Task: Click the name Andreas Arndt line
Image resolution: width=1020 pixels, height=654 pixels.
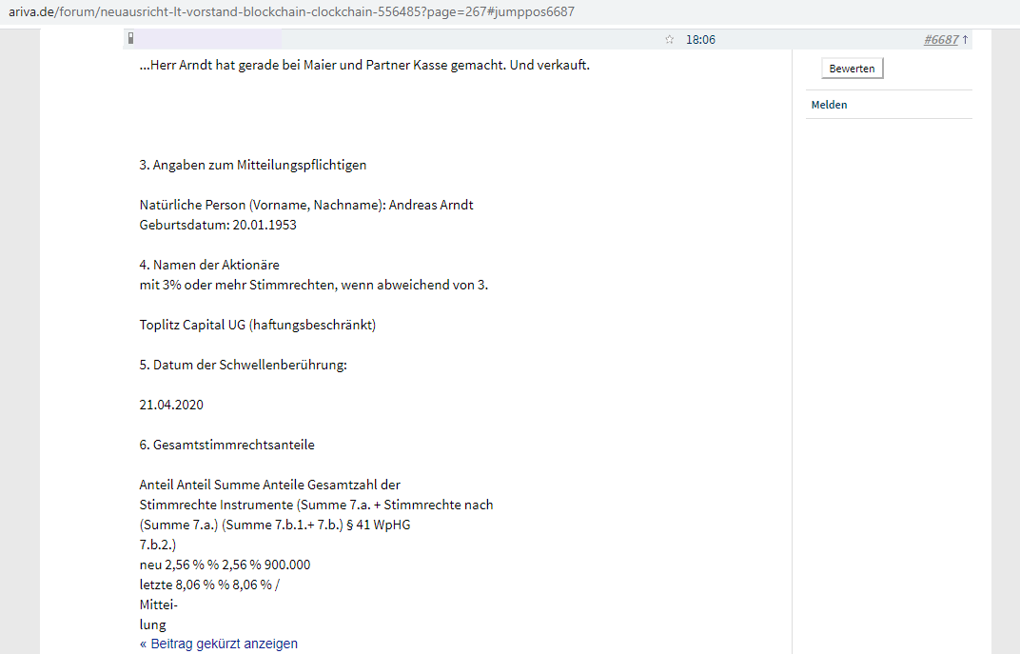Action: pyautogui.click(x=306, y=205)
